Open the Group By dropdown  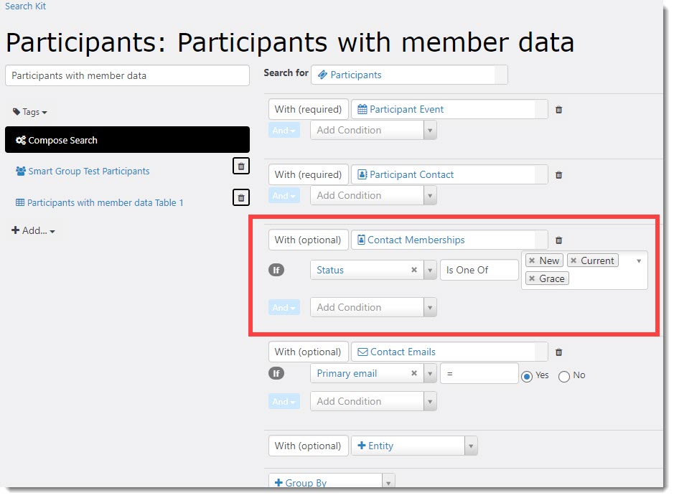(332, 481)
